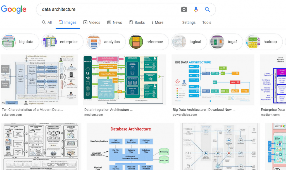This screenshot has height=170, width=286.
Task: Open "Ten Characteristics of a Modern Data" link
Action: [x=32, y=110]
